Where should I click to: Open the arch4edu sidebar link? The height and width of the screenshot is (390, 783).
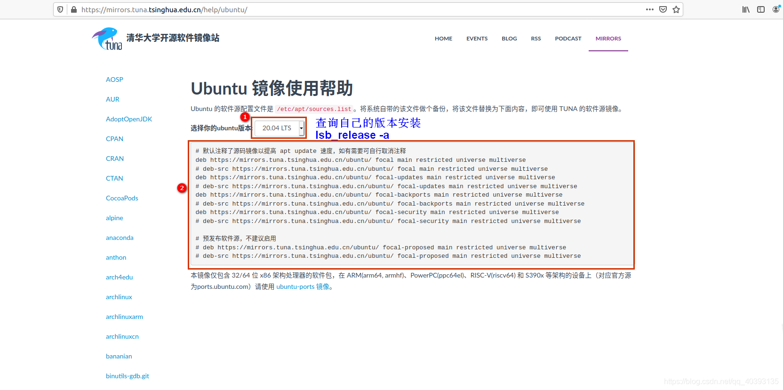click(119, 277)
